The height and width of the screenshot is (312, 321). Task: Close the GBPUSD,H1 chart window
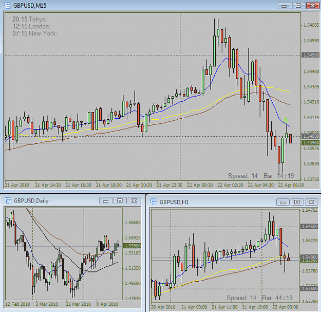pos(311,202)
